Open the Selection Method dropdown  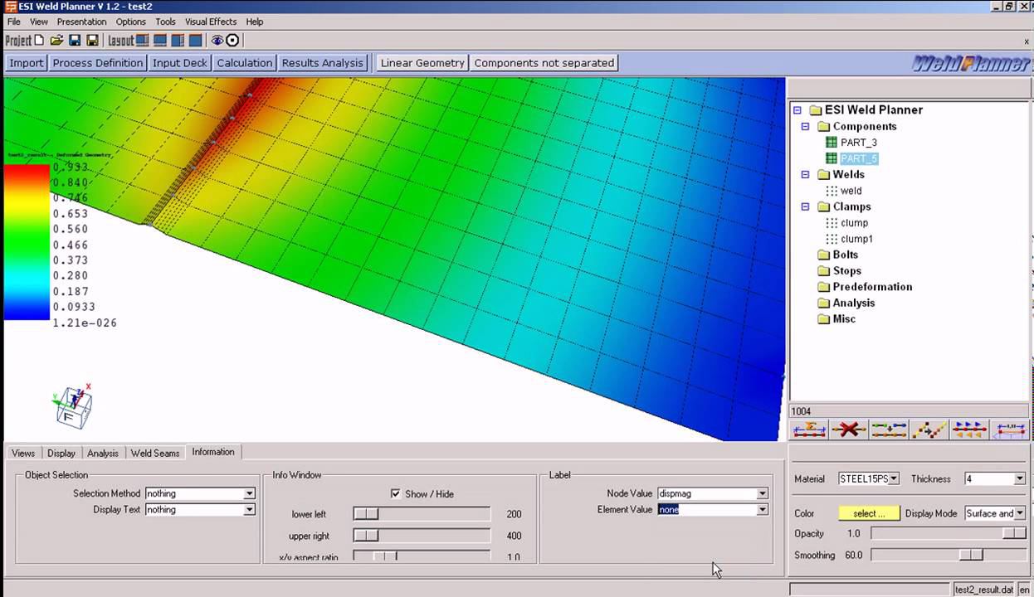(249, 493)
